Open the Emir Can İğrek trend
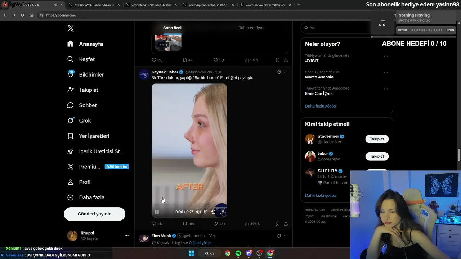The image size is (461, 259). pyautogui.click(x=319, y=94)
